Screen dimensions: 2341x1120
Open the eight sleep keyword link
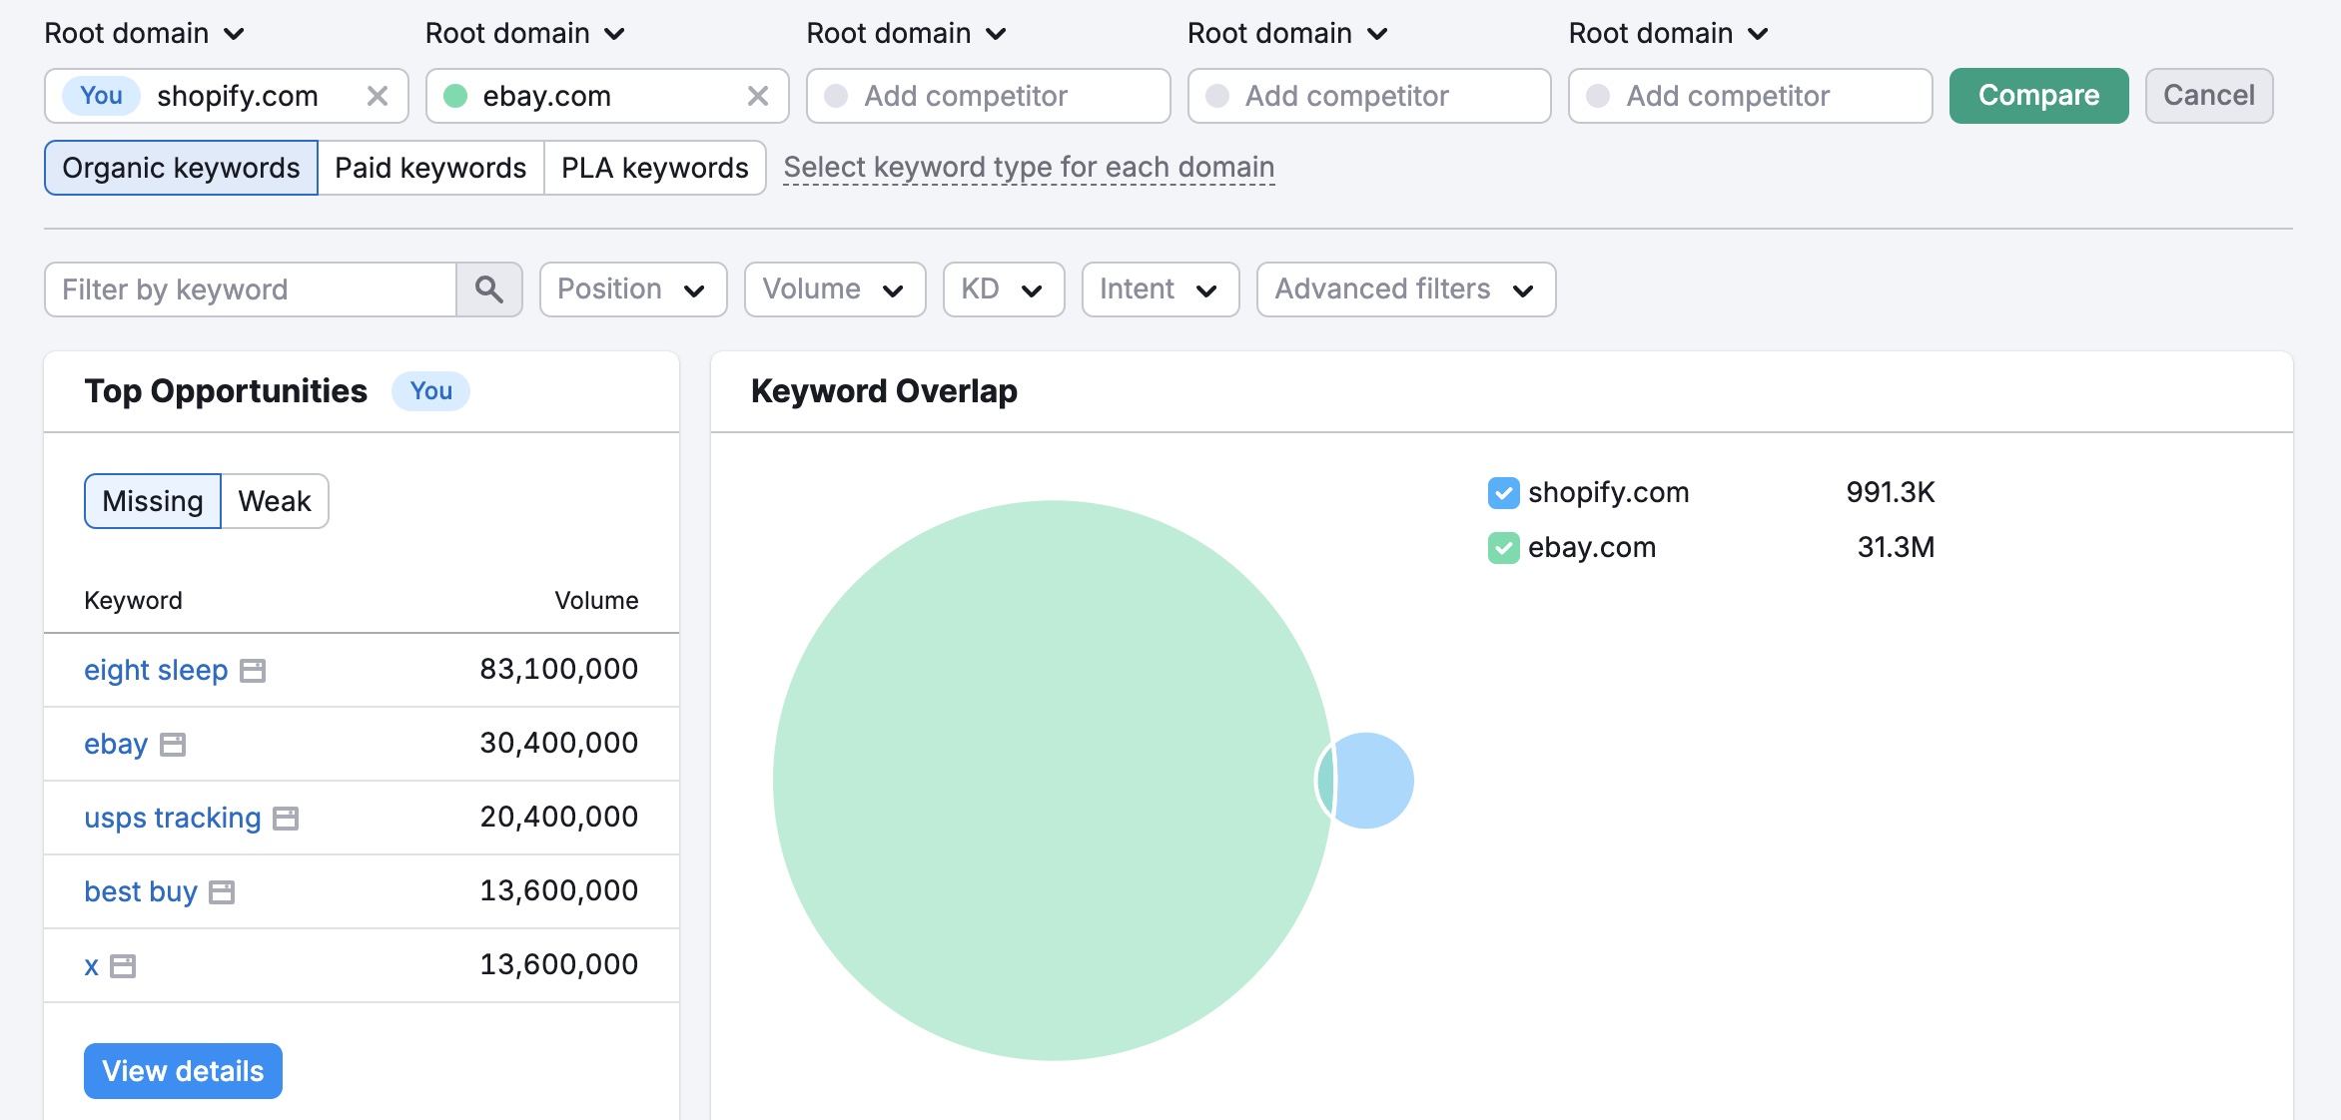156,670
